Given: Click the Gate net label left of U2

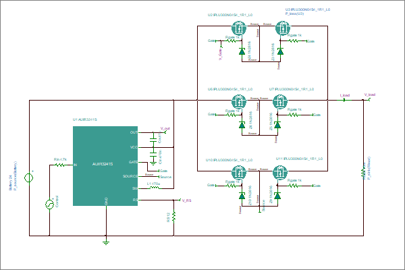Looking at the screenshot, I should click(x=211, y=40).
